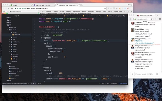Expand the fixtures folder
The height and width of the screenshot is (101, 162).
coord(10,37)
